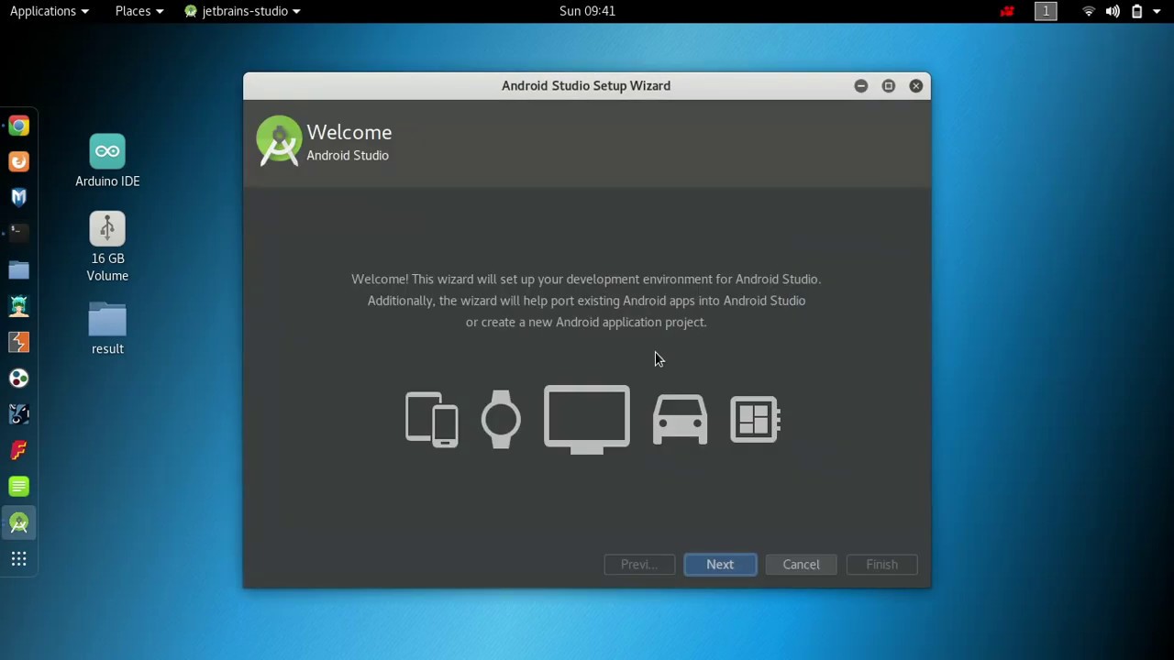Click the TV screen icon
The image size is (1174, 660).
click(x=587, y=420)
